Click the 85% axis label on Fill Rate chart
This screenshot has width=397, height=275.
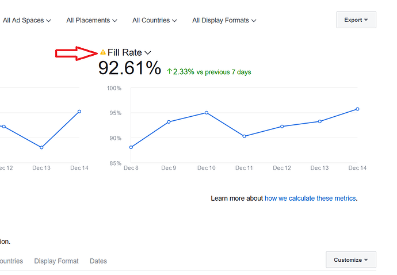(115, 163)
